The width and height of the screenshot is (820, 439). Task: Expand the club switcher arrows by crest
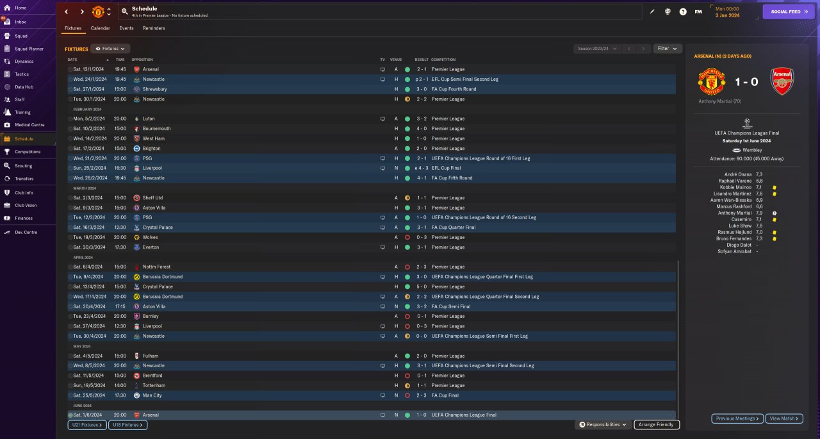coord(109,12)
